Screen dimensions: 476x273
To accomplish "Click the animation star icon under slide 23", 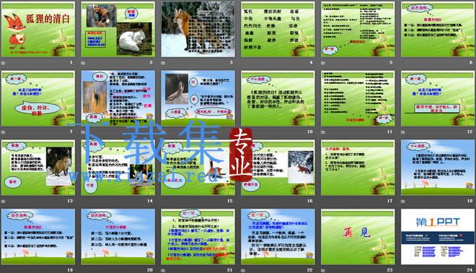I will point(323,270).
